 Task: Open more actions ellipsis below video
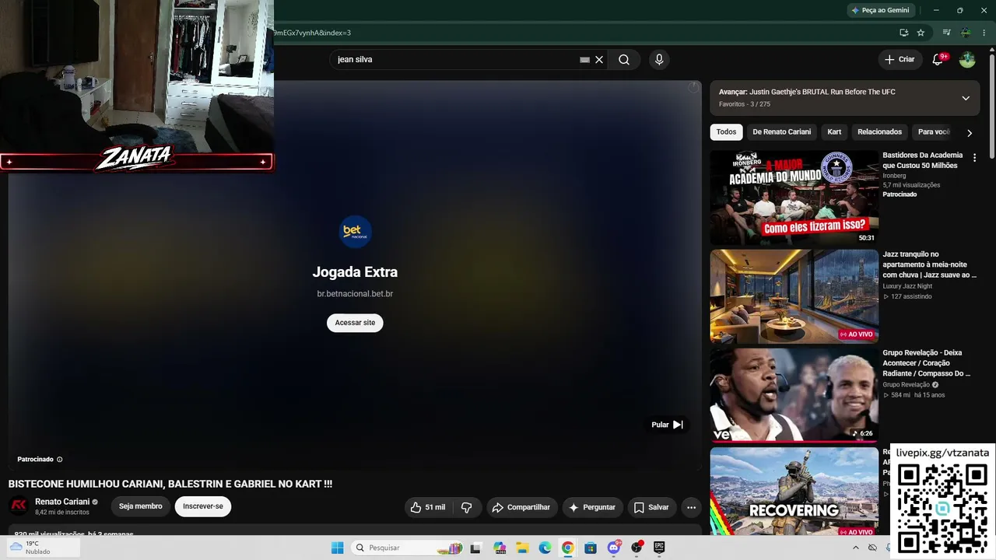(x=691, y=507)
